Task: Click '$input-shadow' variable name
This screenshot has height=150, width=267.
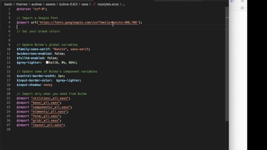Action: [x=28, y=85]
